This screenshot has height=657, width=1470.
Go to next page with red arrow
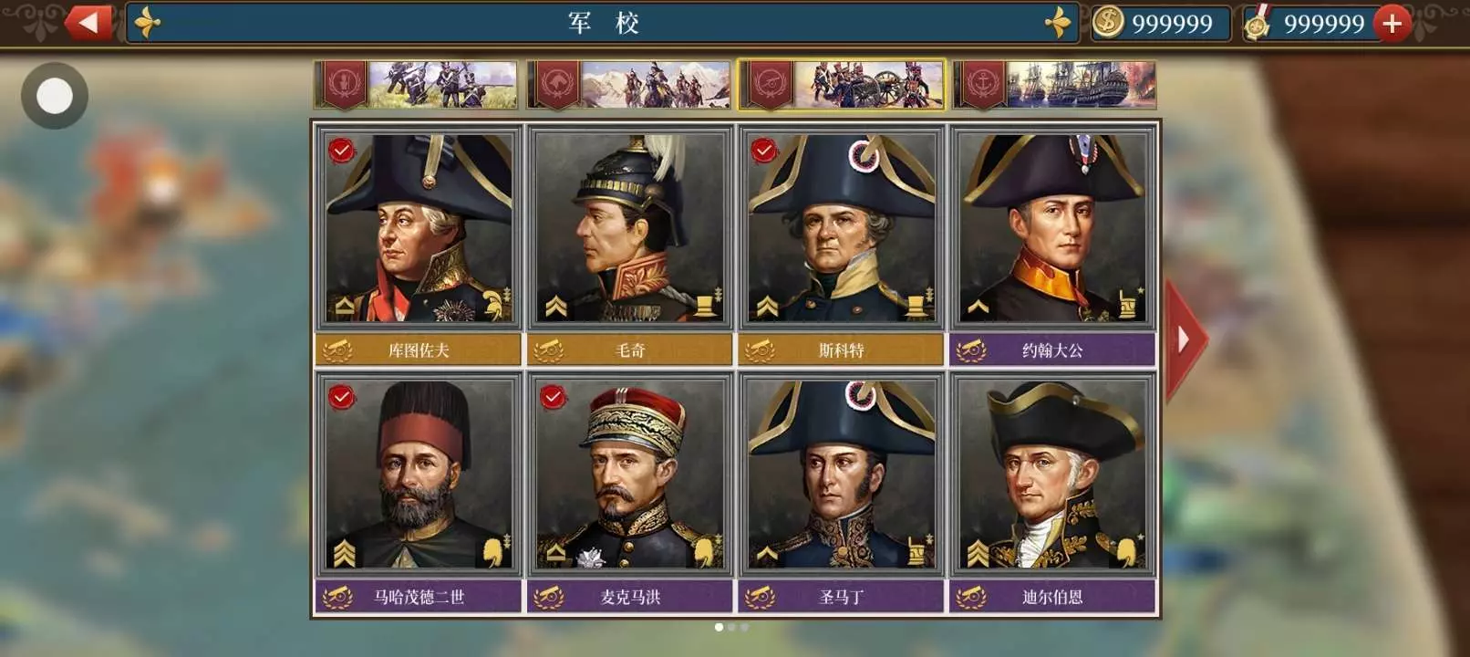(x=1185, y=339)
